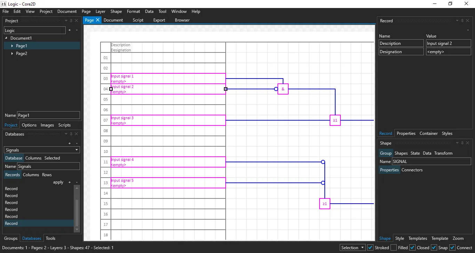The image size is (475, 253).
Task: Switch to the Script tab
Action: [x=138, y=20]
